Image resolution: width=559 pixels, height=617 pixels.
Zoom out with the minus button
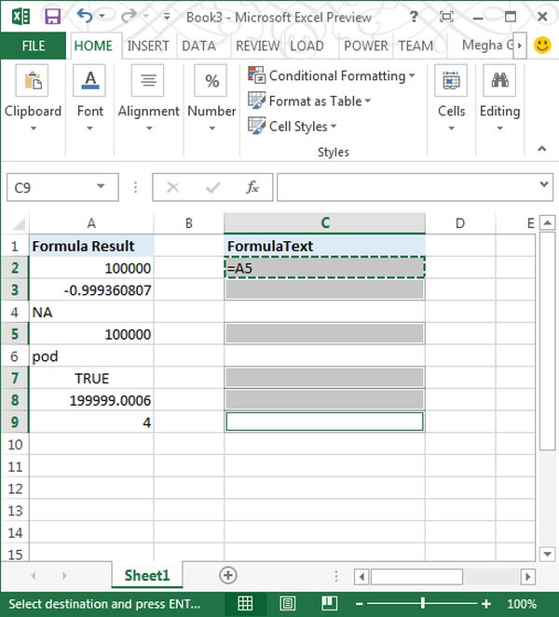pyautogui.click(x=360, y=604)
